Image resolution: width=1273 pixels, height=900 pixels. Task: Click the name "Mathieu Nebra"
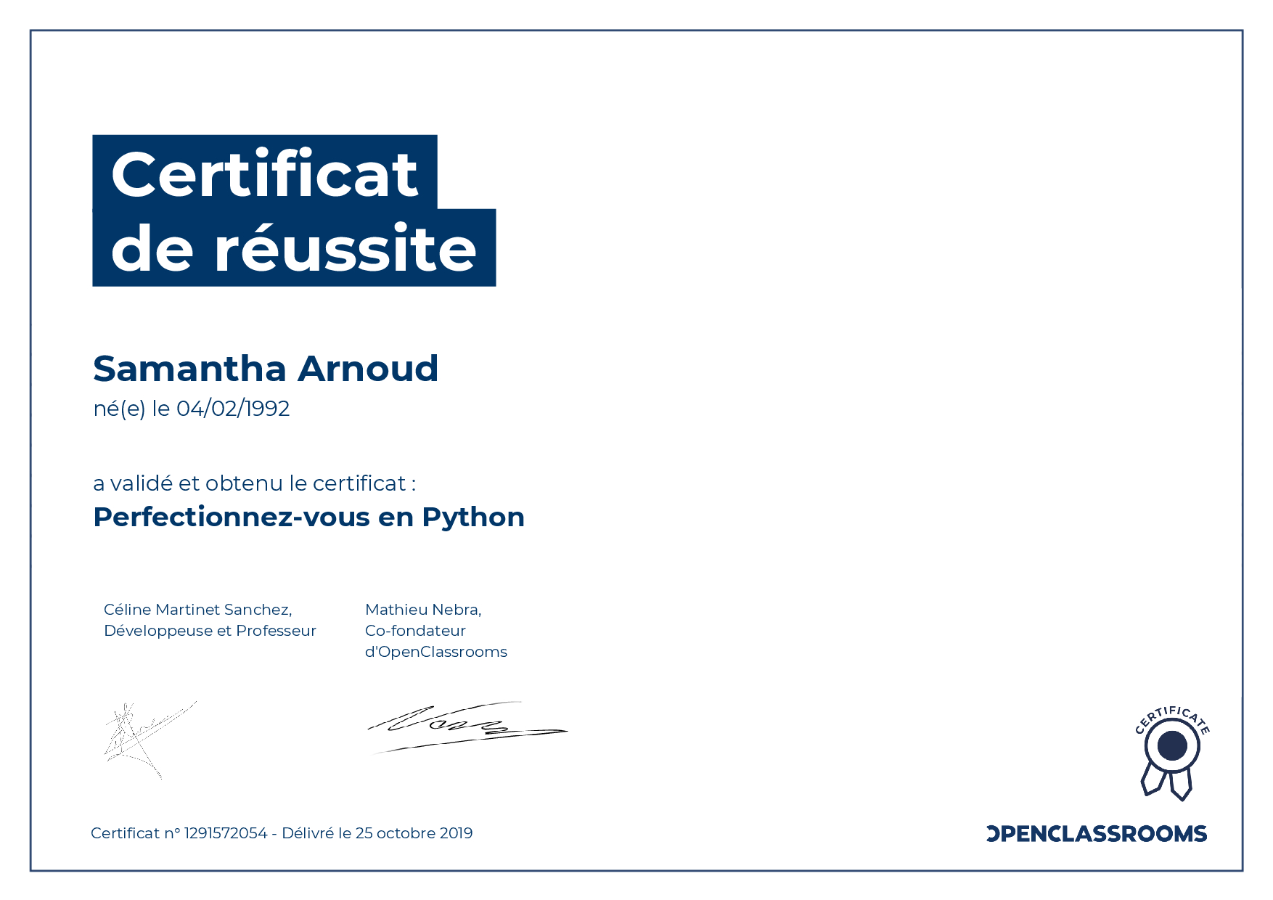(x=422, y=610)
